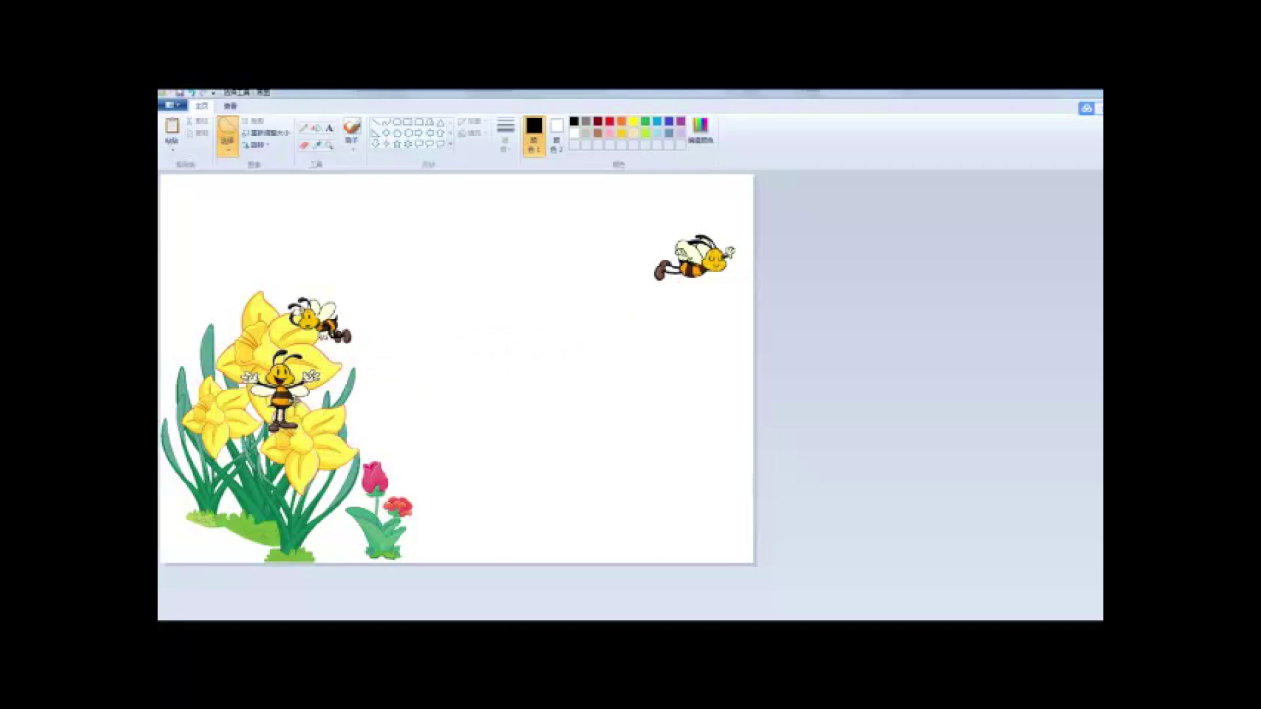1261x709 pixels.
Task: Pick the red color swatch
Action: 609,121
